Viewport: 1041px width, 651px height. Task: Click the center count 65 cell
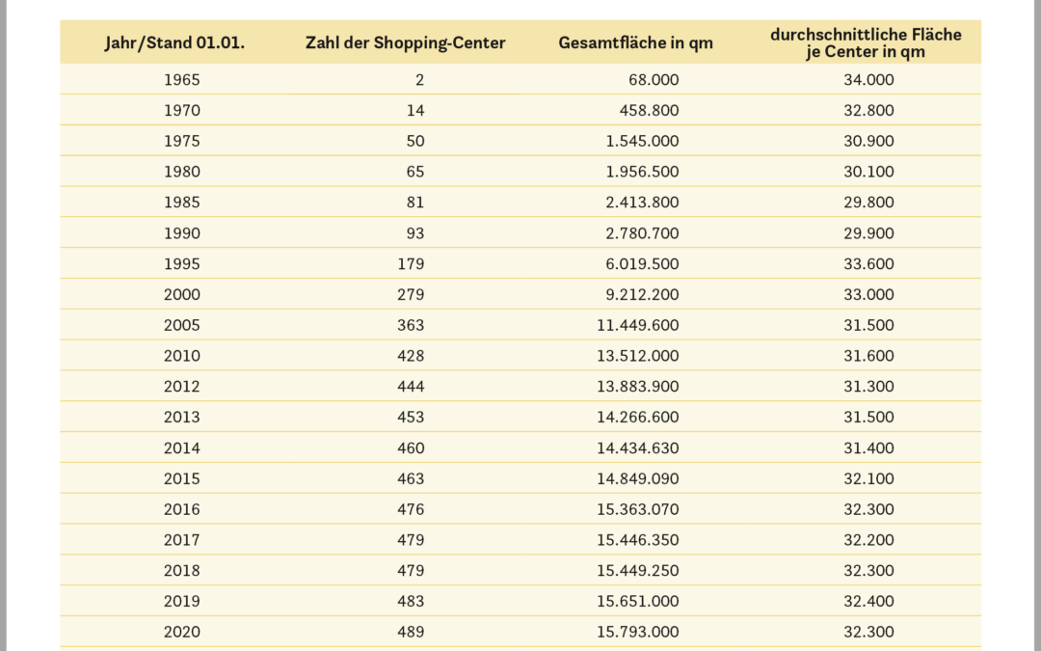414,172
